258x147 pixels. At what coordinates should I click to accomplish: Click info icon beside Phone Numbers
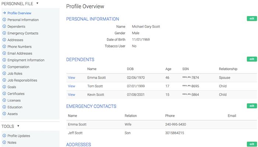(4, 47)
